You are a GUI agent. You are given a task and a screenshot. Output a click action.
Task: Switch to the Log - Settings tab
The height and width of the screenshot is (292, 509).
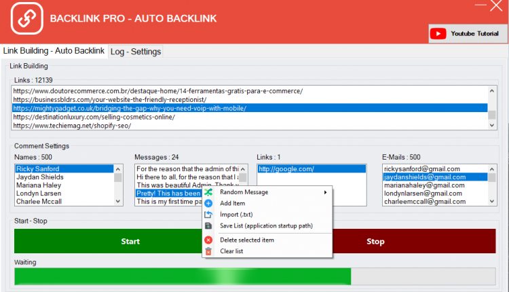[136, 52]
